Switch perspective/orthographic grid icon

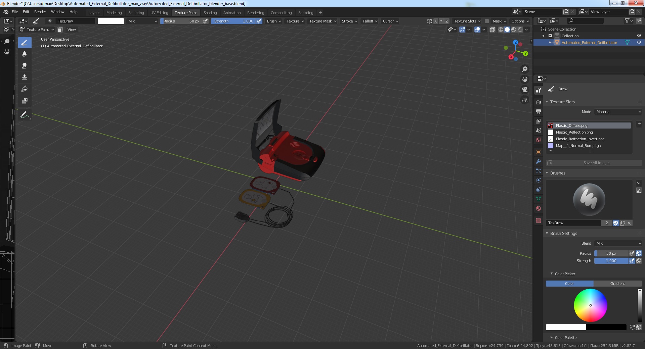(524, 100)
